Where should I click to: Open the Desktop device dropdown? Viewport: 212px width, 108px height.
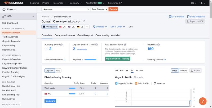pos(100,27)
